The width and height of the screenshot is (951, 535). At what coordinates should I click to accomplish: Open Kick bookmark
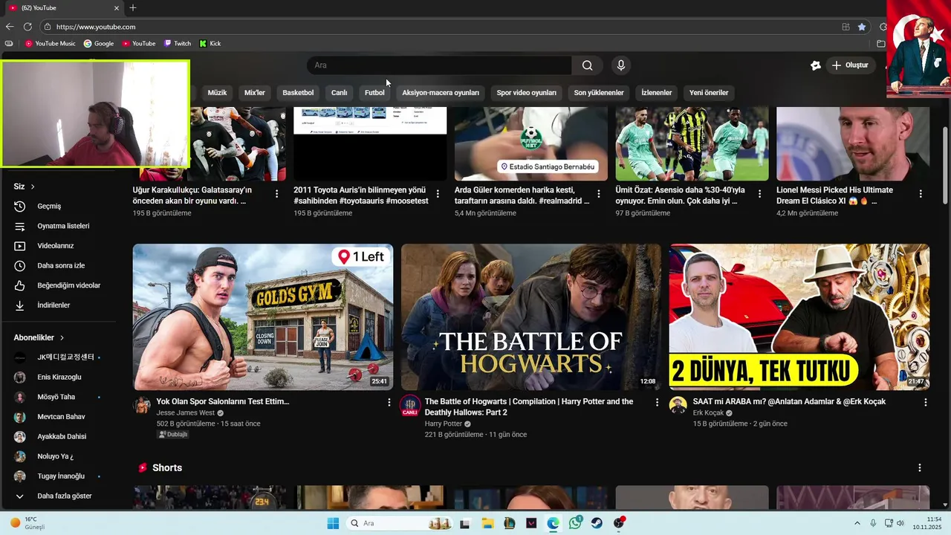pos(210,44)
